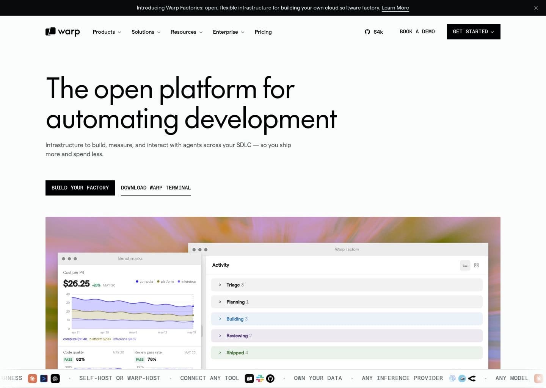Image resolution: width=546 pixels, height=388 pixels.
Task: Open the Solutions dropdown menu
Action: click(146, 32)
